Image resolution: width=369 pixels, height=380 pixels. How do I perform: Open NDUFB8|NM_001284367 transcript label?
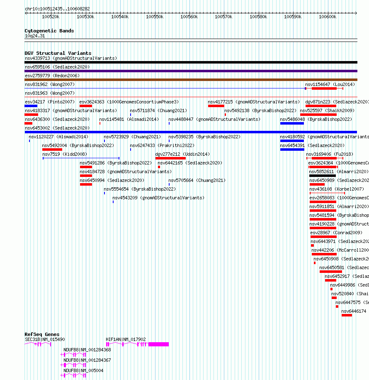[87, 360]
